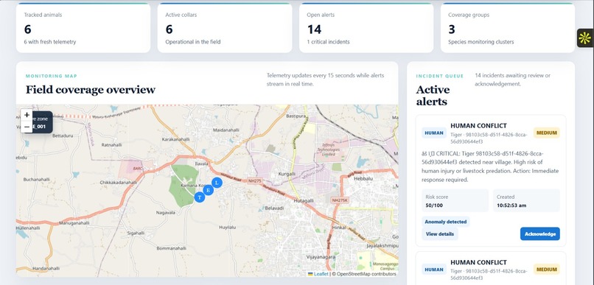
Task: Click the Risk score 50/100 box
Action: click(455, 201)
